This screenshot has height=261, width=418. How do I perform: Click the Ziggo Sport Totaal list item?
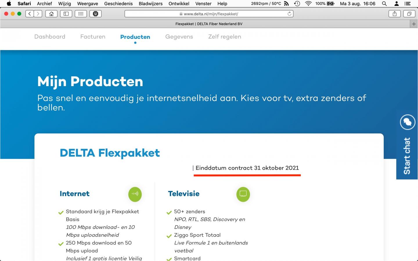(197, 235)
